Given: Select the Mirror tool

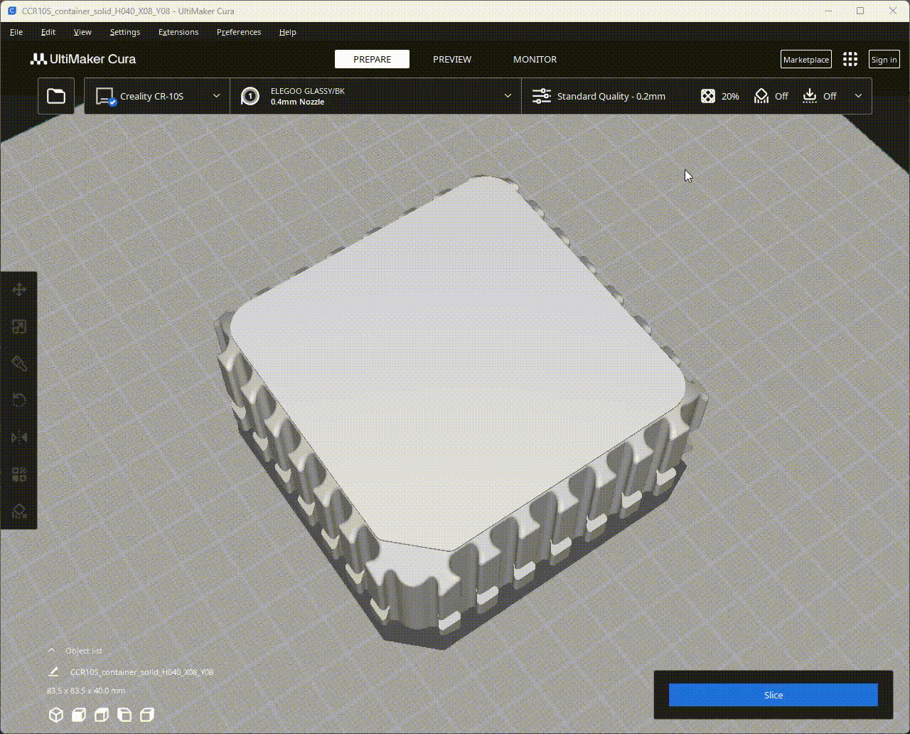Looking at the screenshot, I should (x=19, y=437).
